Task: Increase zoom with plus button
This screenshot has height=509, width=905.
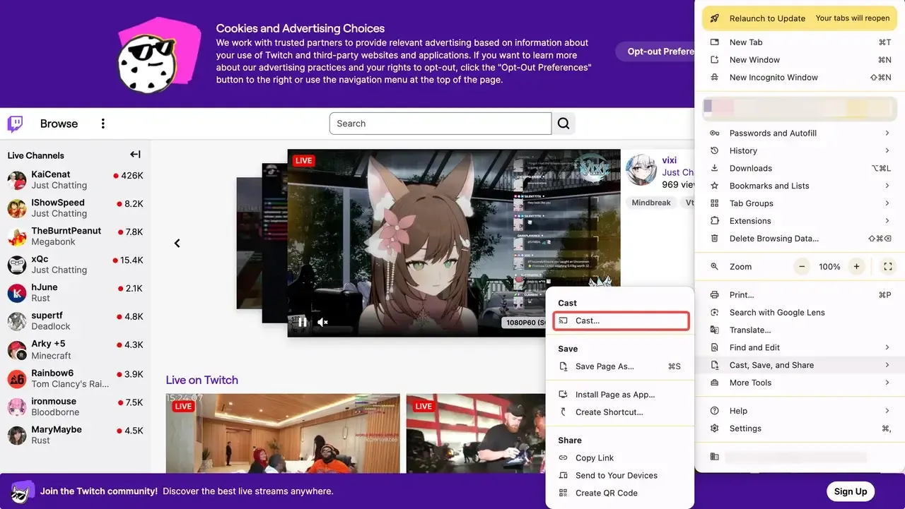Action: click(856, 267)
